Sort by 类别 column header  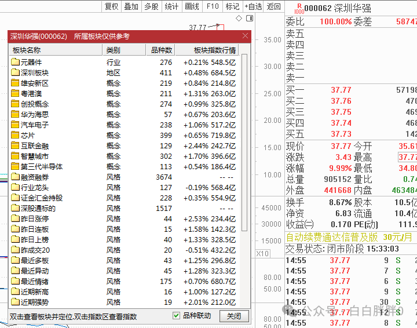pos(124,50)
